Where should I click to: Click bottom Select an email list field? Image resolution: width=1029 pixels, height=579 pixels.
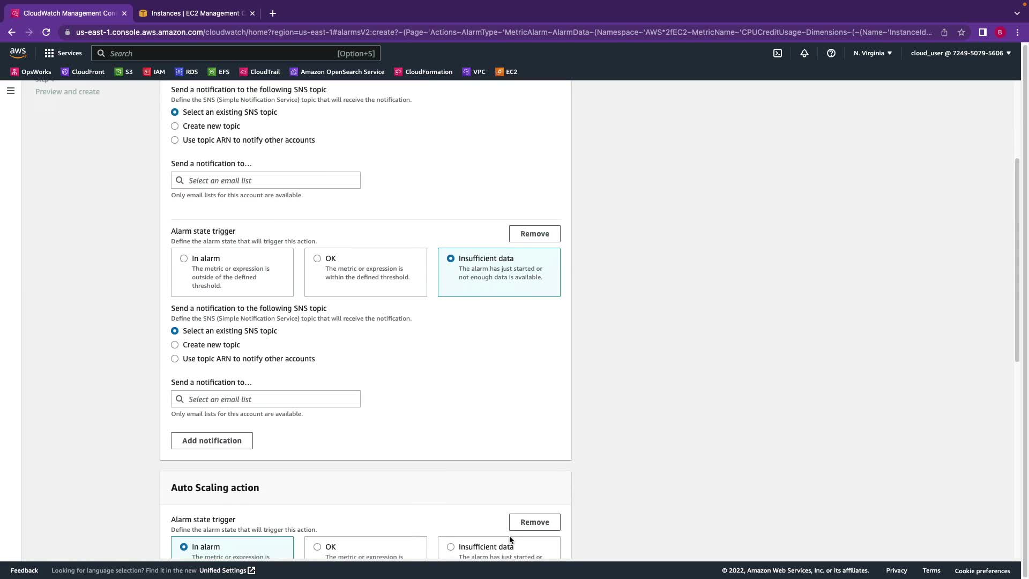(x=266, y=399)
